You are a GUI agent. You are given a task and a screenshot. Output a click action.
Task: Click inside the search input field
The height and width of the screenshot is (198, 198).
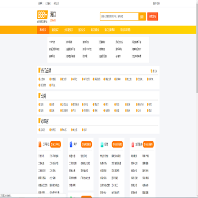(119, 16)
